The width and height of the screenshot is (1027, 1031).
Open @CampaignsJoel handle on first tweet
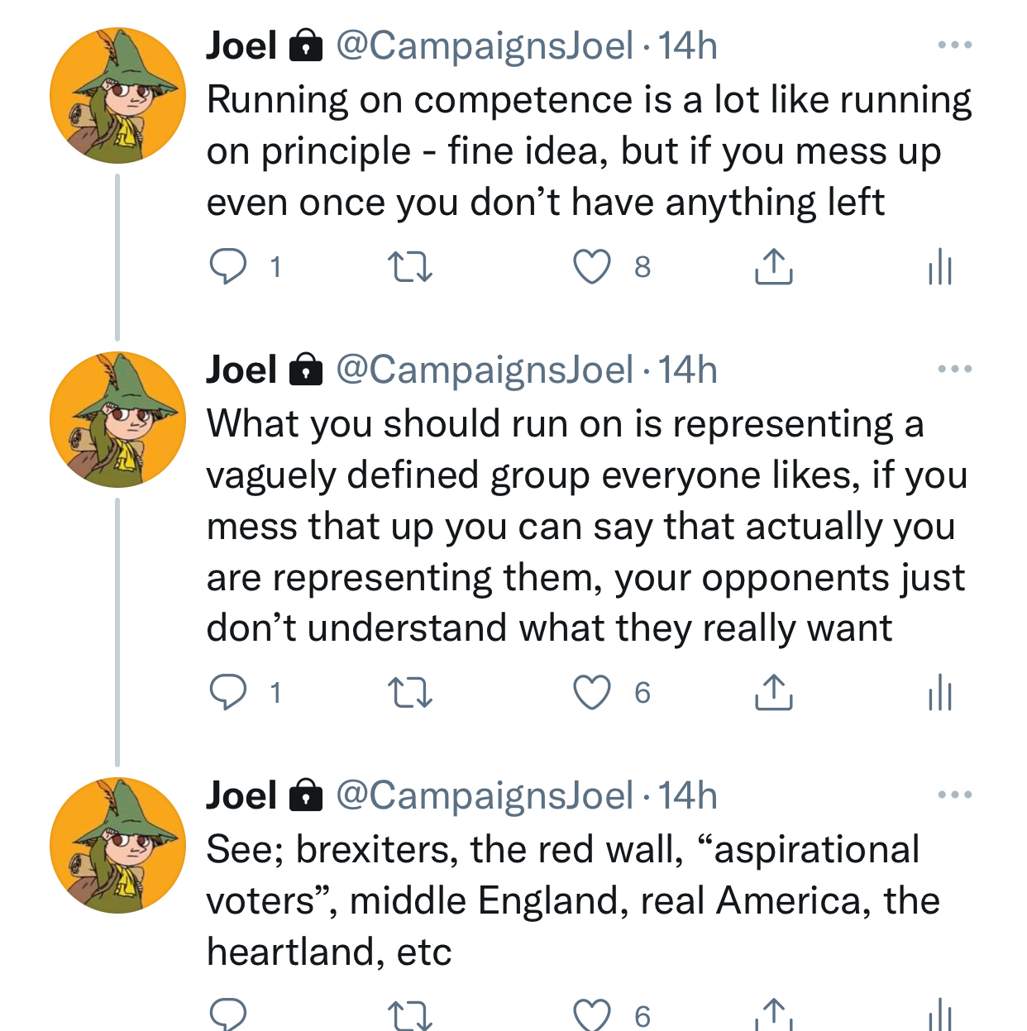tap(485, 45)
